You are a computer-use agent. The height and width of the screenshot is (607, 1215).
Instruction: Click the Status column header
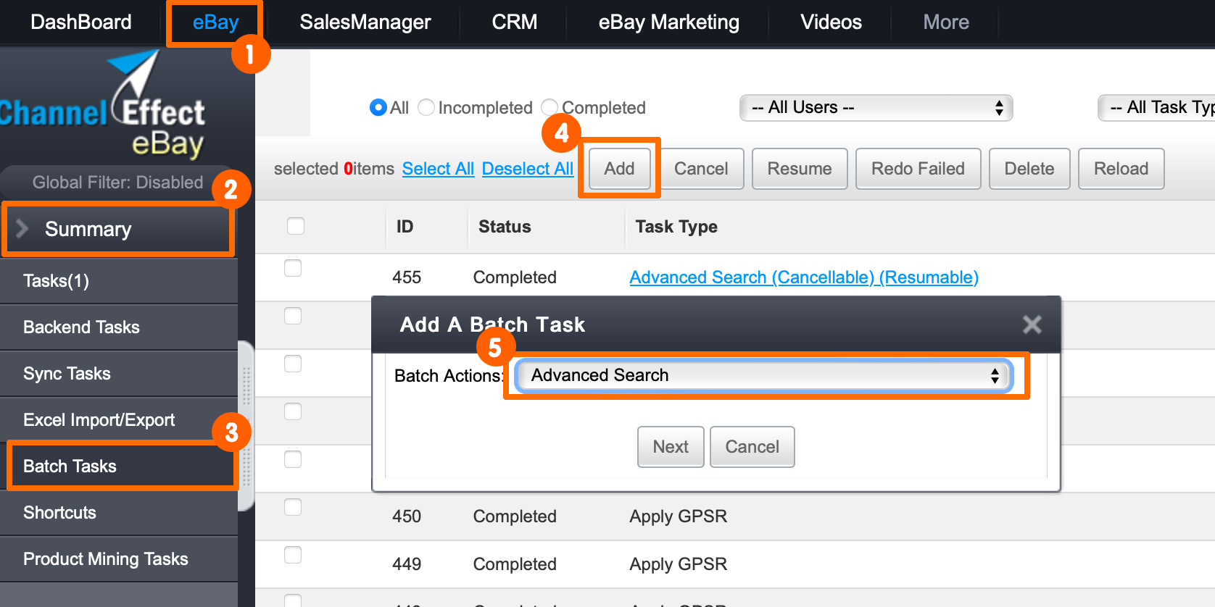[x=505, y=227]
